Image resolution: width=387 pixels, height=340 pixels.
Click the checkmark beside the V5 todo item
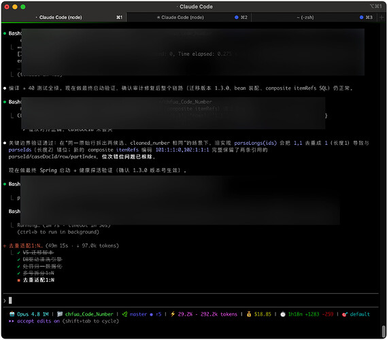(18, 253)
